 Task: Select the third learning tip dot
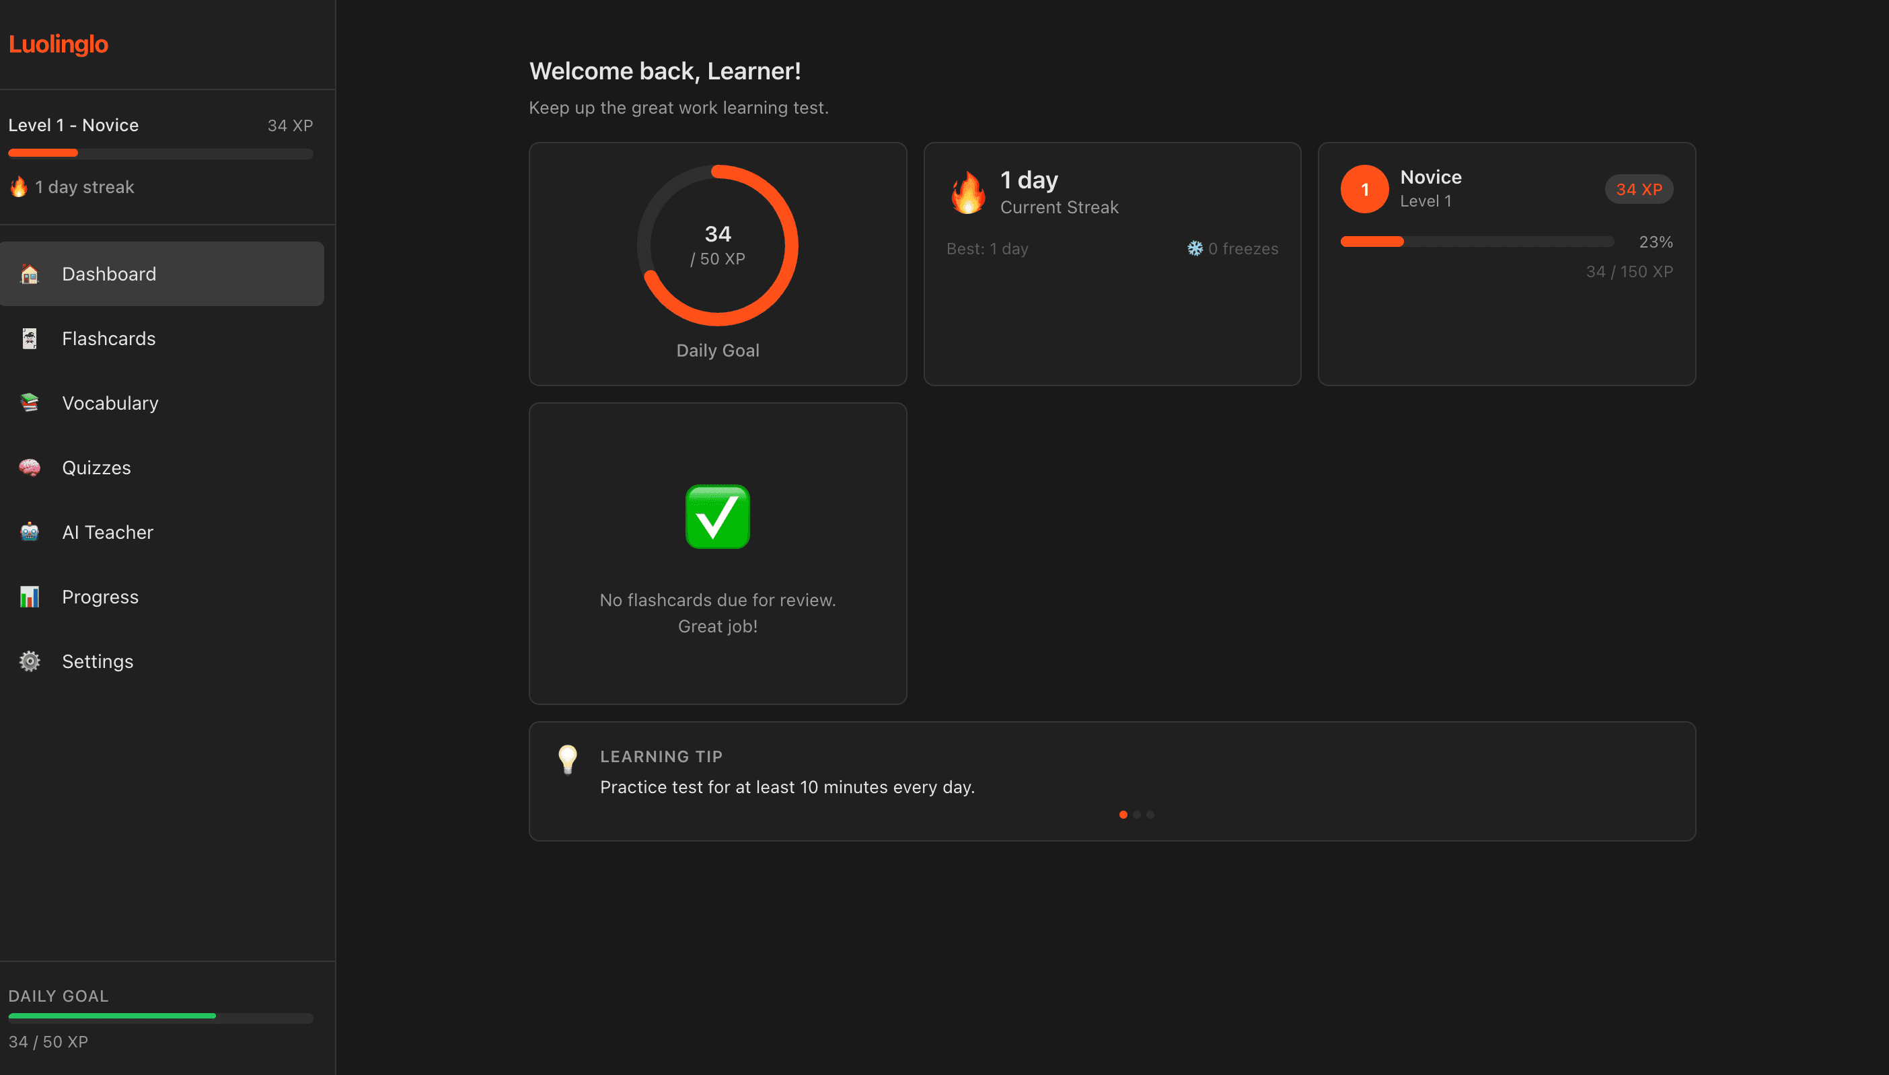pyautogui.click(x=1150, y=815)
